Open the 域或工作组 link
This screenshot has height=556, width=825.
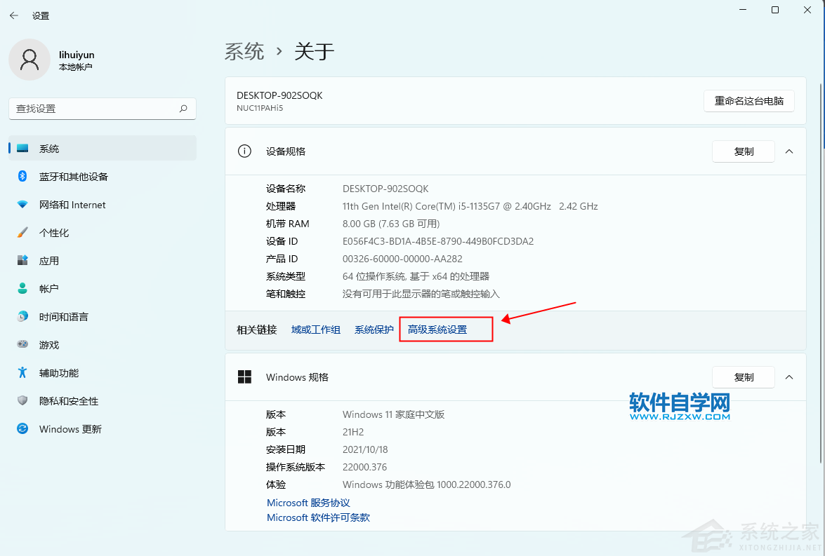click(x=316, y=330)
